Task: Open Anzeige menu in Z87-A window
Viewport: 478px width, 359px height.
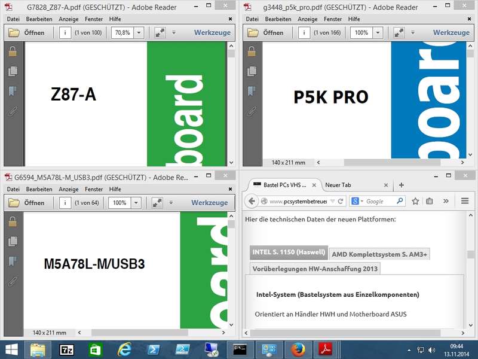Action: point(69,19)
